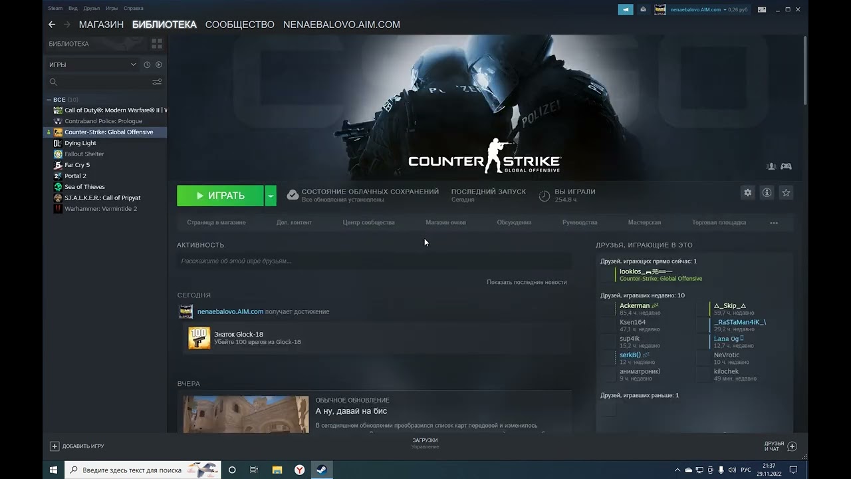Click playtime clock icon
This screenshot has width=851, height=479.
click(544, 196)
